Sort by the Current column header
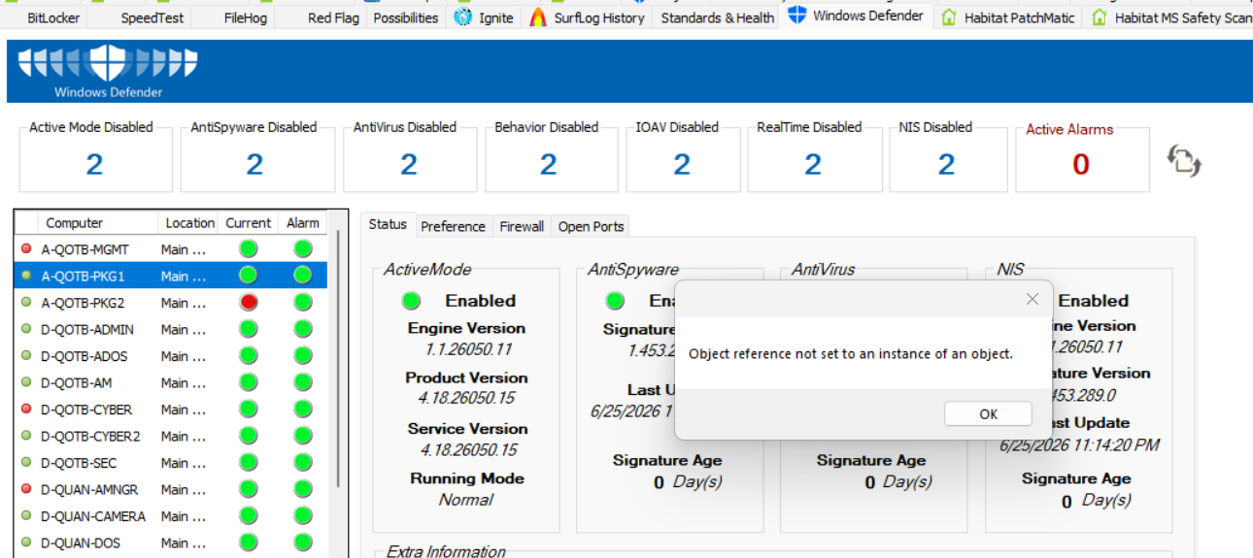This screenshot has width=1253, height=558. tap(249, 223)
